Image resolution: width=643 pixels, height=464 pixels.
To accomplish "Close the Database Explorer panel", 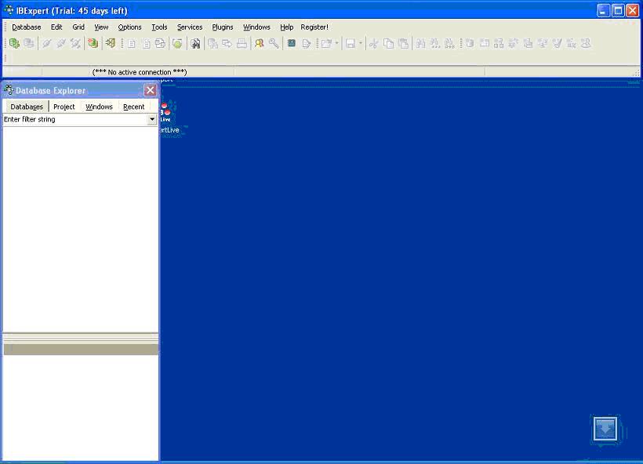I will pyautogui.click(x=151, y=90).
